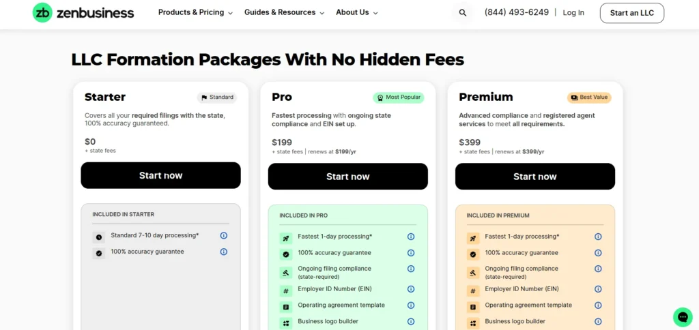Expand the Products & Pricing menu

[x=195, y=13]
